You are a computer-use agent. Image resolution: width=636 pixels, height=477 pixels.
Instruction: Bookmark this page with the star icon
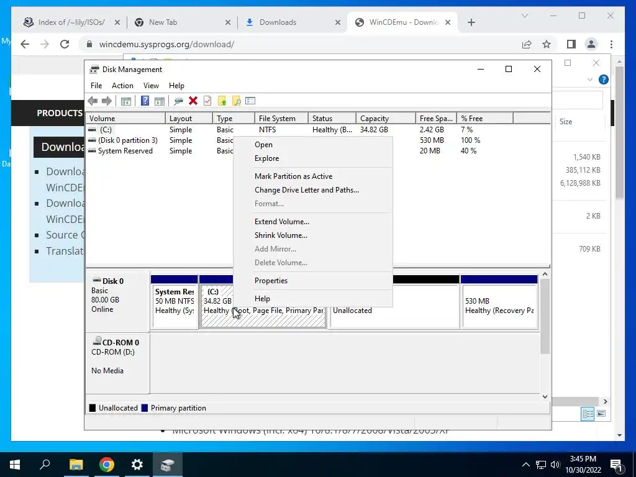[547, 44]
